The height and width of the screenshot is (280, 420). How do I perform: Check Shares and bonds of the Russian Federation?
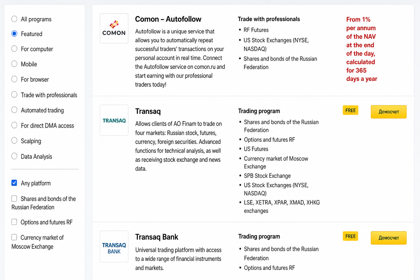pyautogui.click(x=14, y=199)
